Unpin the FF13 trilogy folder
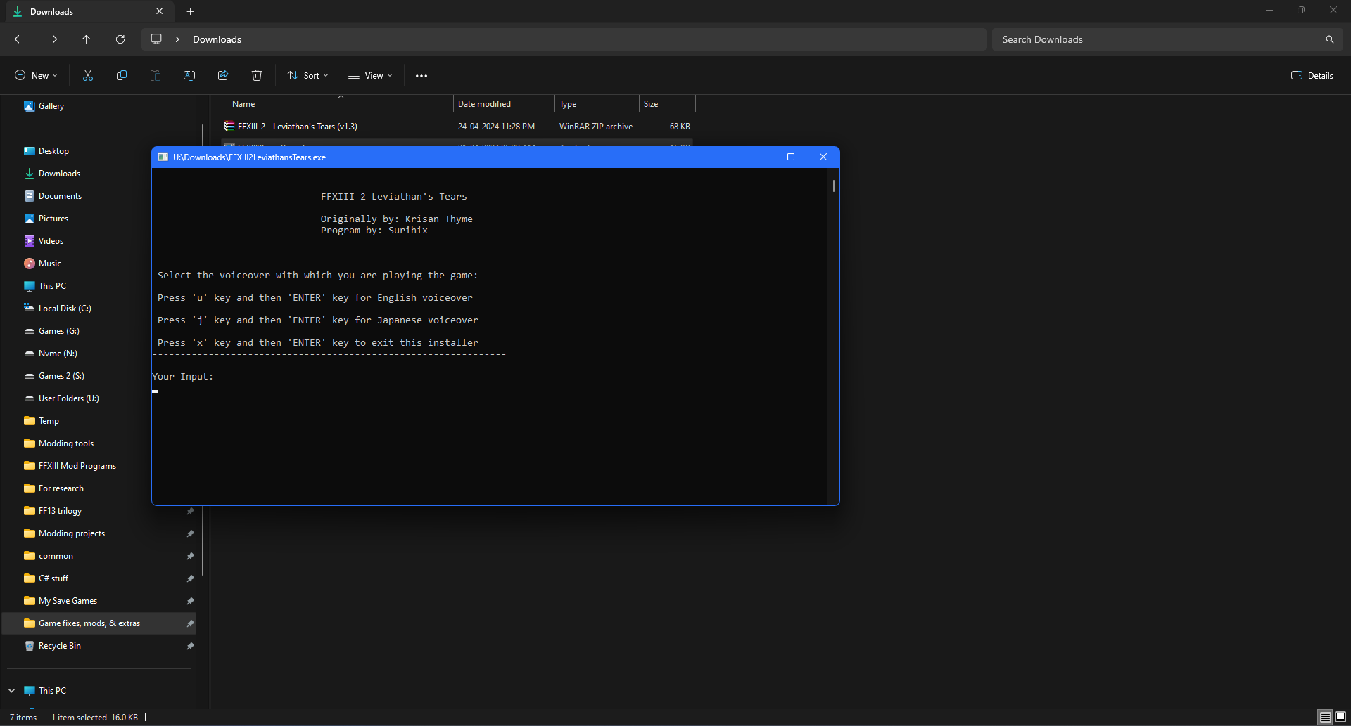 (190, 511)
